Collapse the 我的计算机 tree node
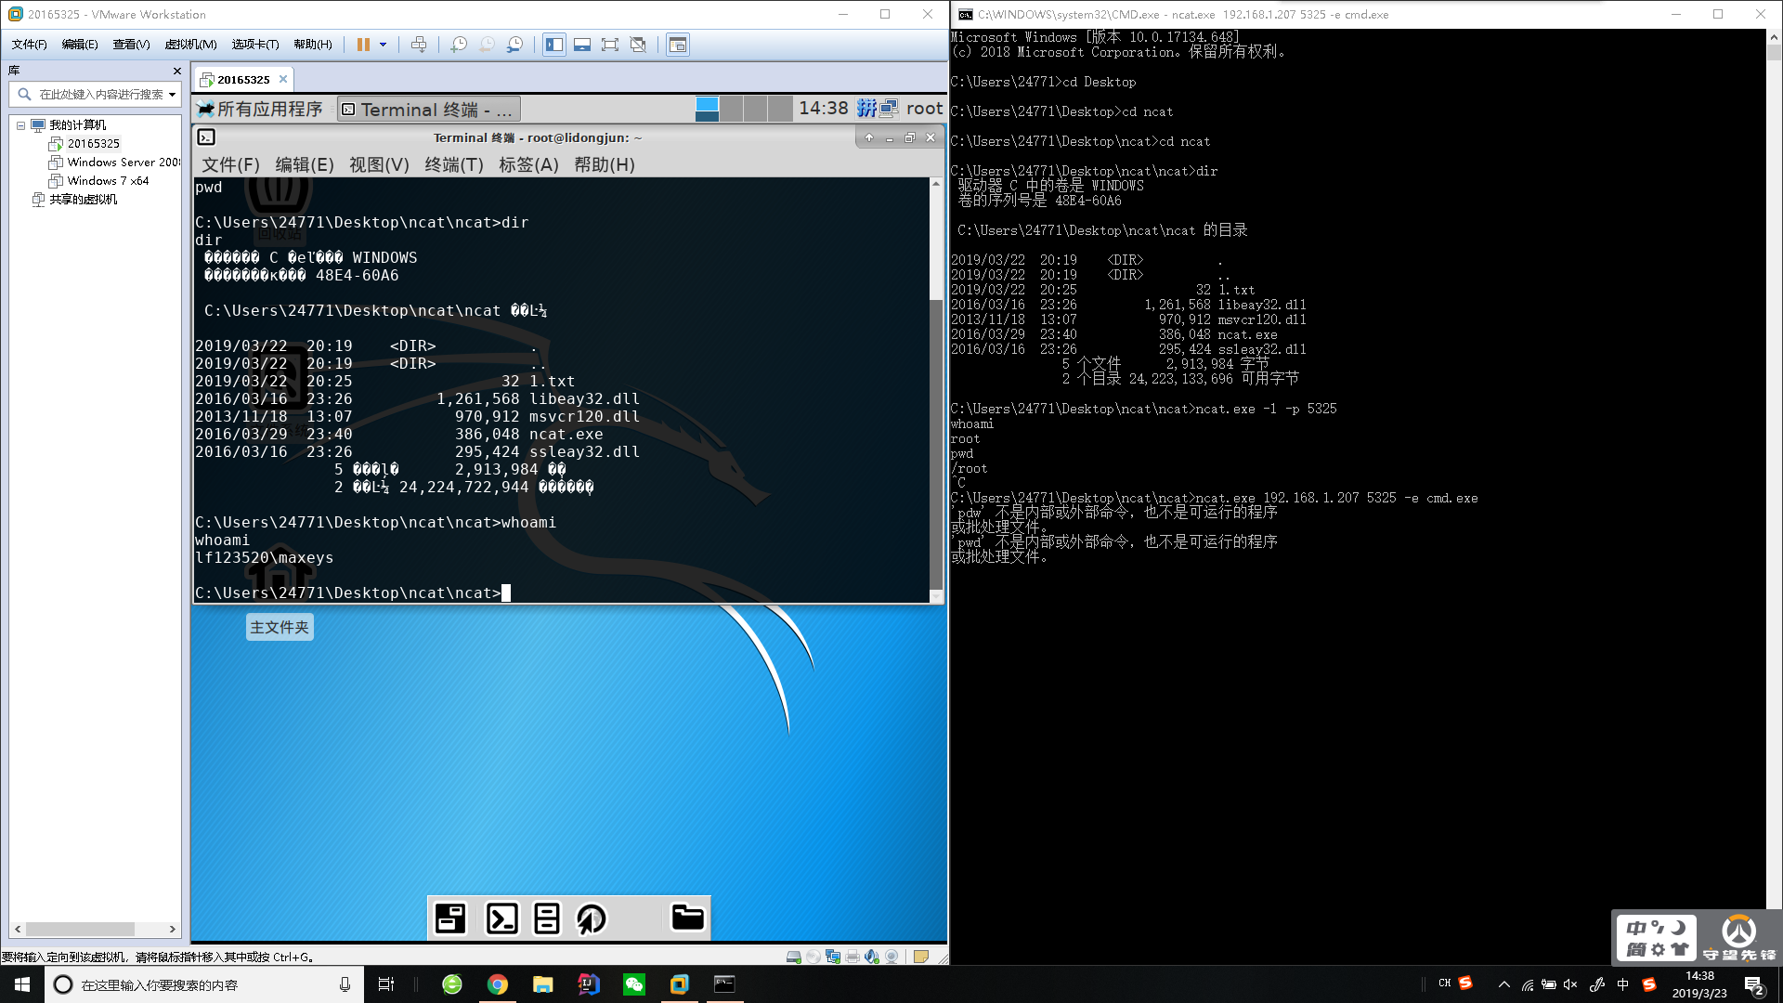 20,125
